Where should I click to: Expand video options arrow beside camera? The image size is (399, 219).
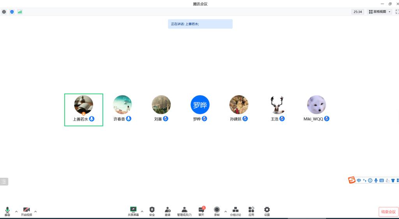[x=35, y=212]
